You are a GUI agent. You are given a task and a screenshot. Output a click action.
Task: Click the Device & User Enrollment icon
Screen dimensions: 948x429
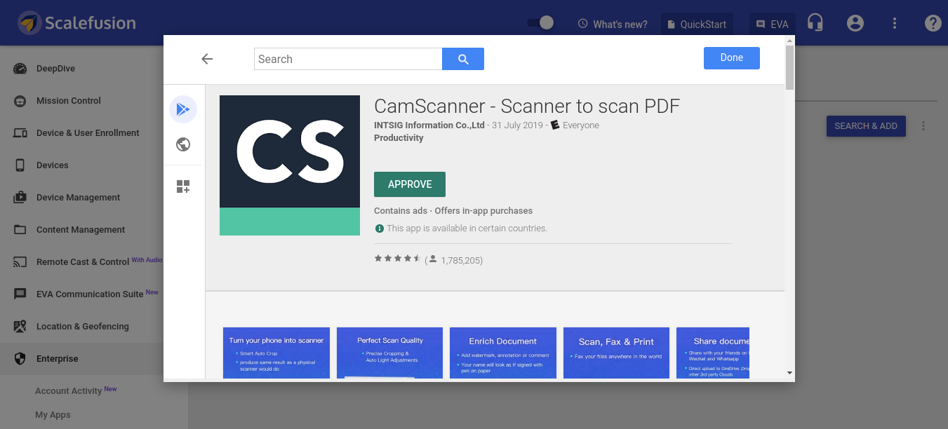pos(20,133)
